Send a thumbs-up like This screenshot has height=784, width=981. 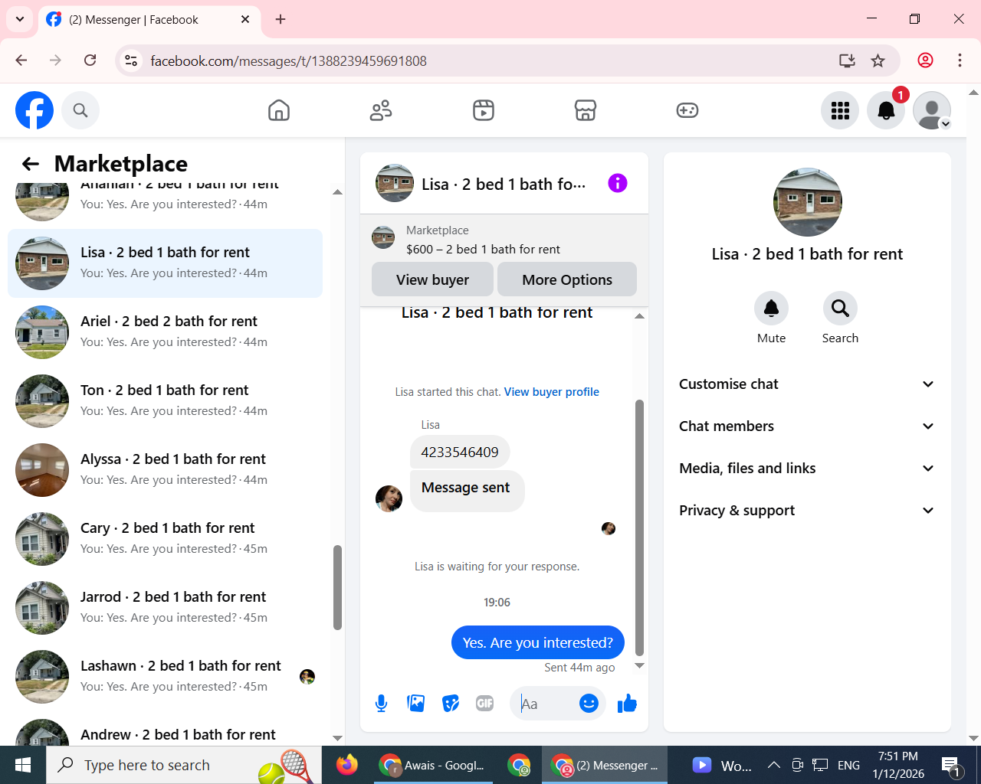point(627,704)
